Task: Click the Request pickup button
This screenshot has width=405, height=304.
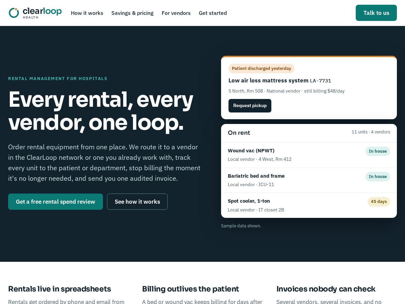Action: coord(250,106)
